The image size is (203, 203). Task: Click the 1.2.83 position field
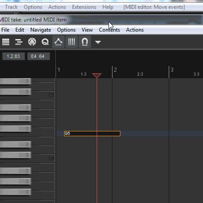click(14, 56)
